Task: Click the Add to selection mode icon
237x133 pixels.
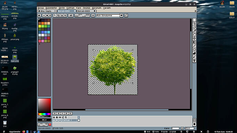Action: tap(58, 15)
